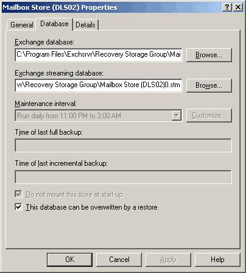246x273 pixels.
Task: Cancel the properties changes
Action: pos(119,260)
